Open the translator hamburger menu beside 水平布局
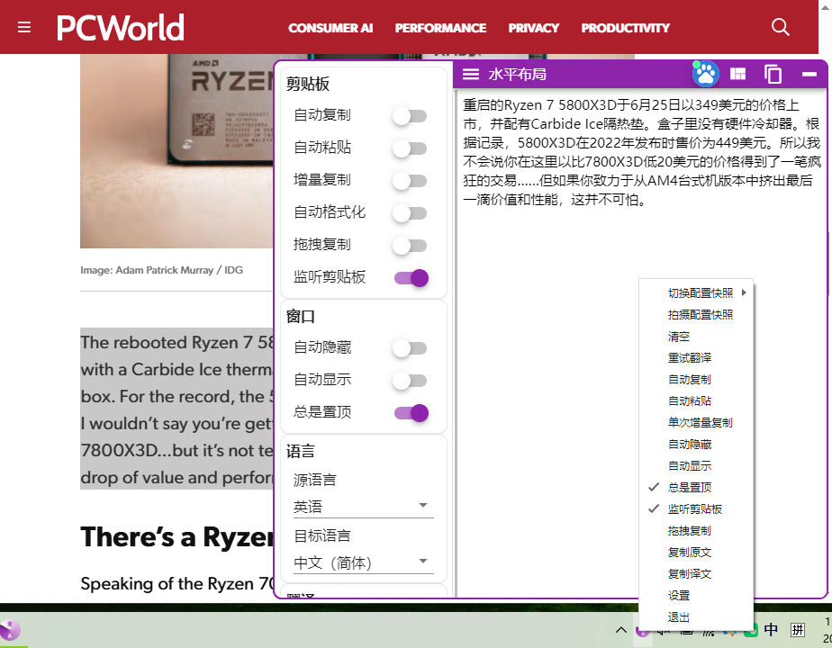The image size is (832, 648). (471, 74)
